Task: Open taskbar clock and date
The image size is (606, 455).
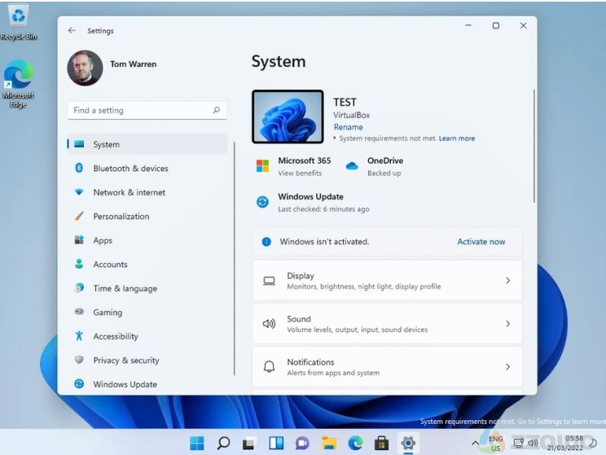Action: click(x=565, y=444)
